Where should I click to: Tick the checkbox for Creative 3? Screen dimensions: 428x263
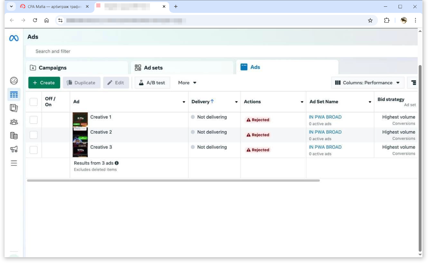pyautogui.click(x=34, y=150)
